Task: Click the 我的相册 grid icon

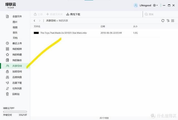Action: [8, 49]
